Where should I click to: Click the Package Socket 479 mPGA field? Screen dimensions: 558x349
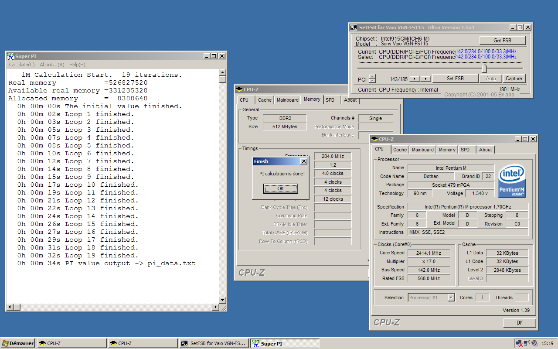451,185
